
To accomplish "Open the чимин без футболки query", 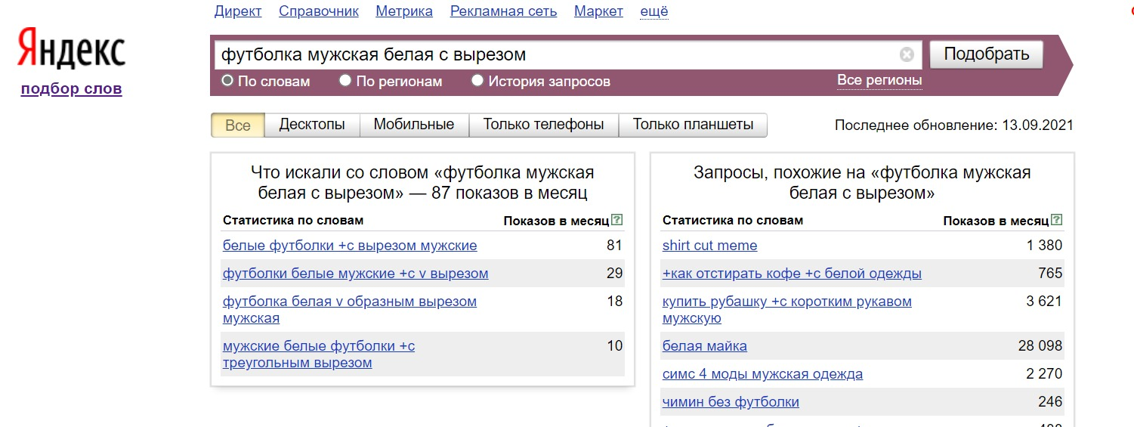I will click(x=731, y=402).
